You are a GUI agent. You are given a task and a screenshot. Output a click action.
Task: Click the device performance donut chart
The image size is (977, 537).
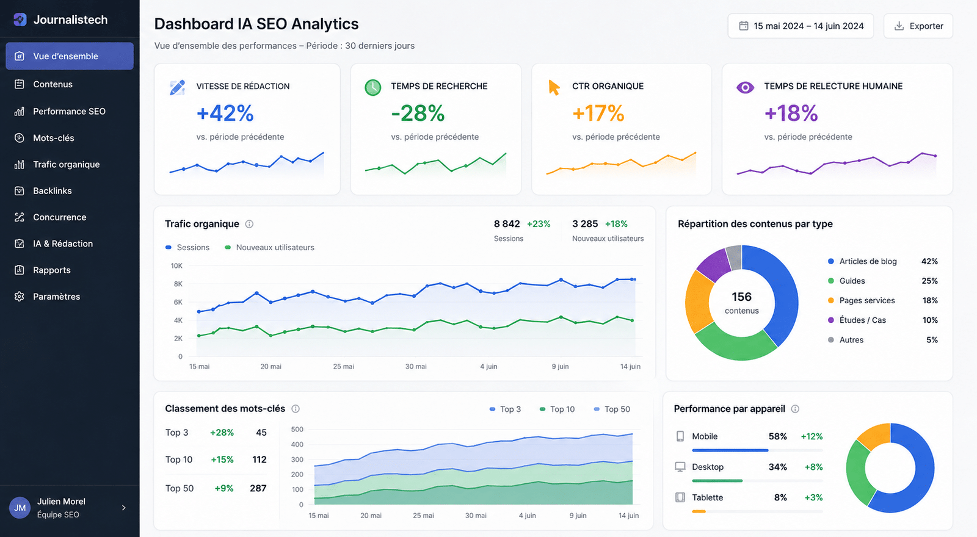tap(890, 468)
